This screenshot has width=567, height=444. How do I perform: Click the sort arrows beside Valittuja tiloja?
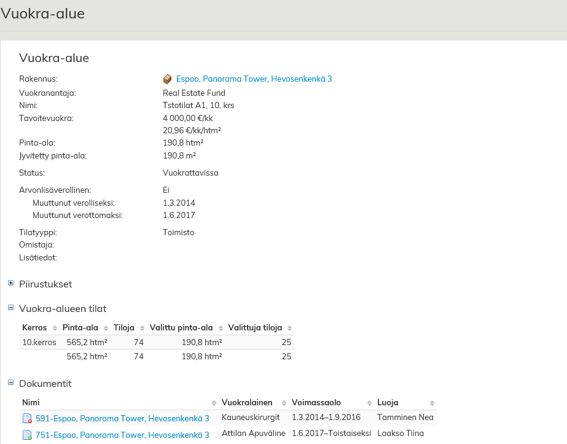[290, 328]
